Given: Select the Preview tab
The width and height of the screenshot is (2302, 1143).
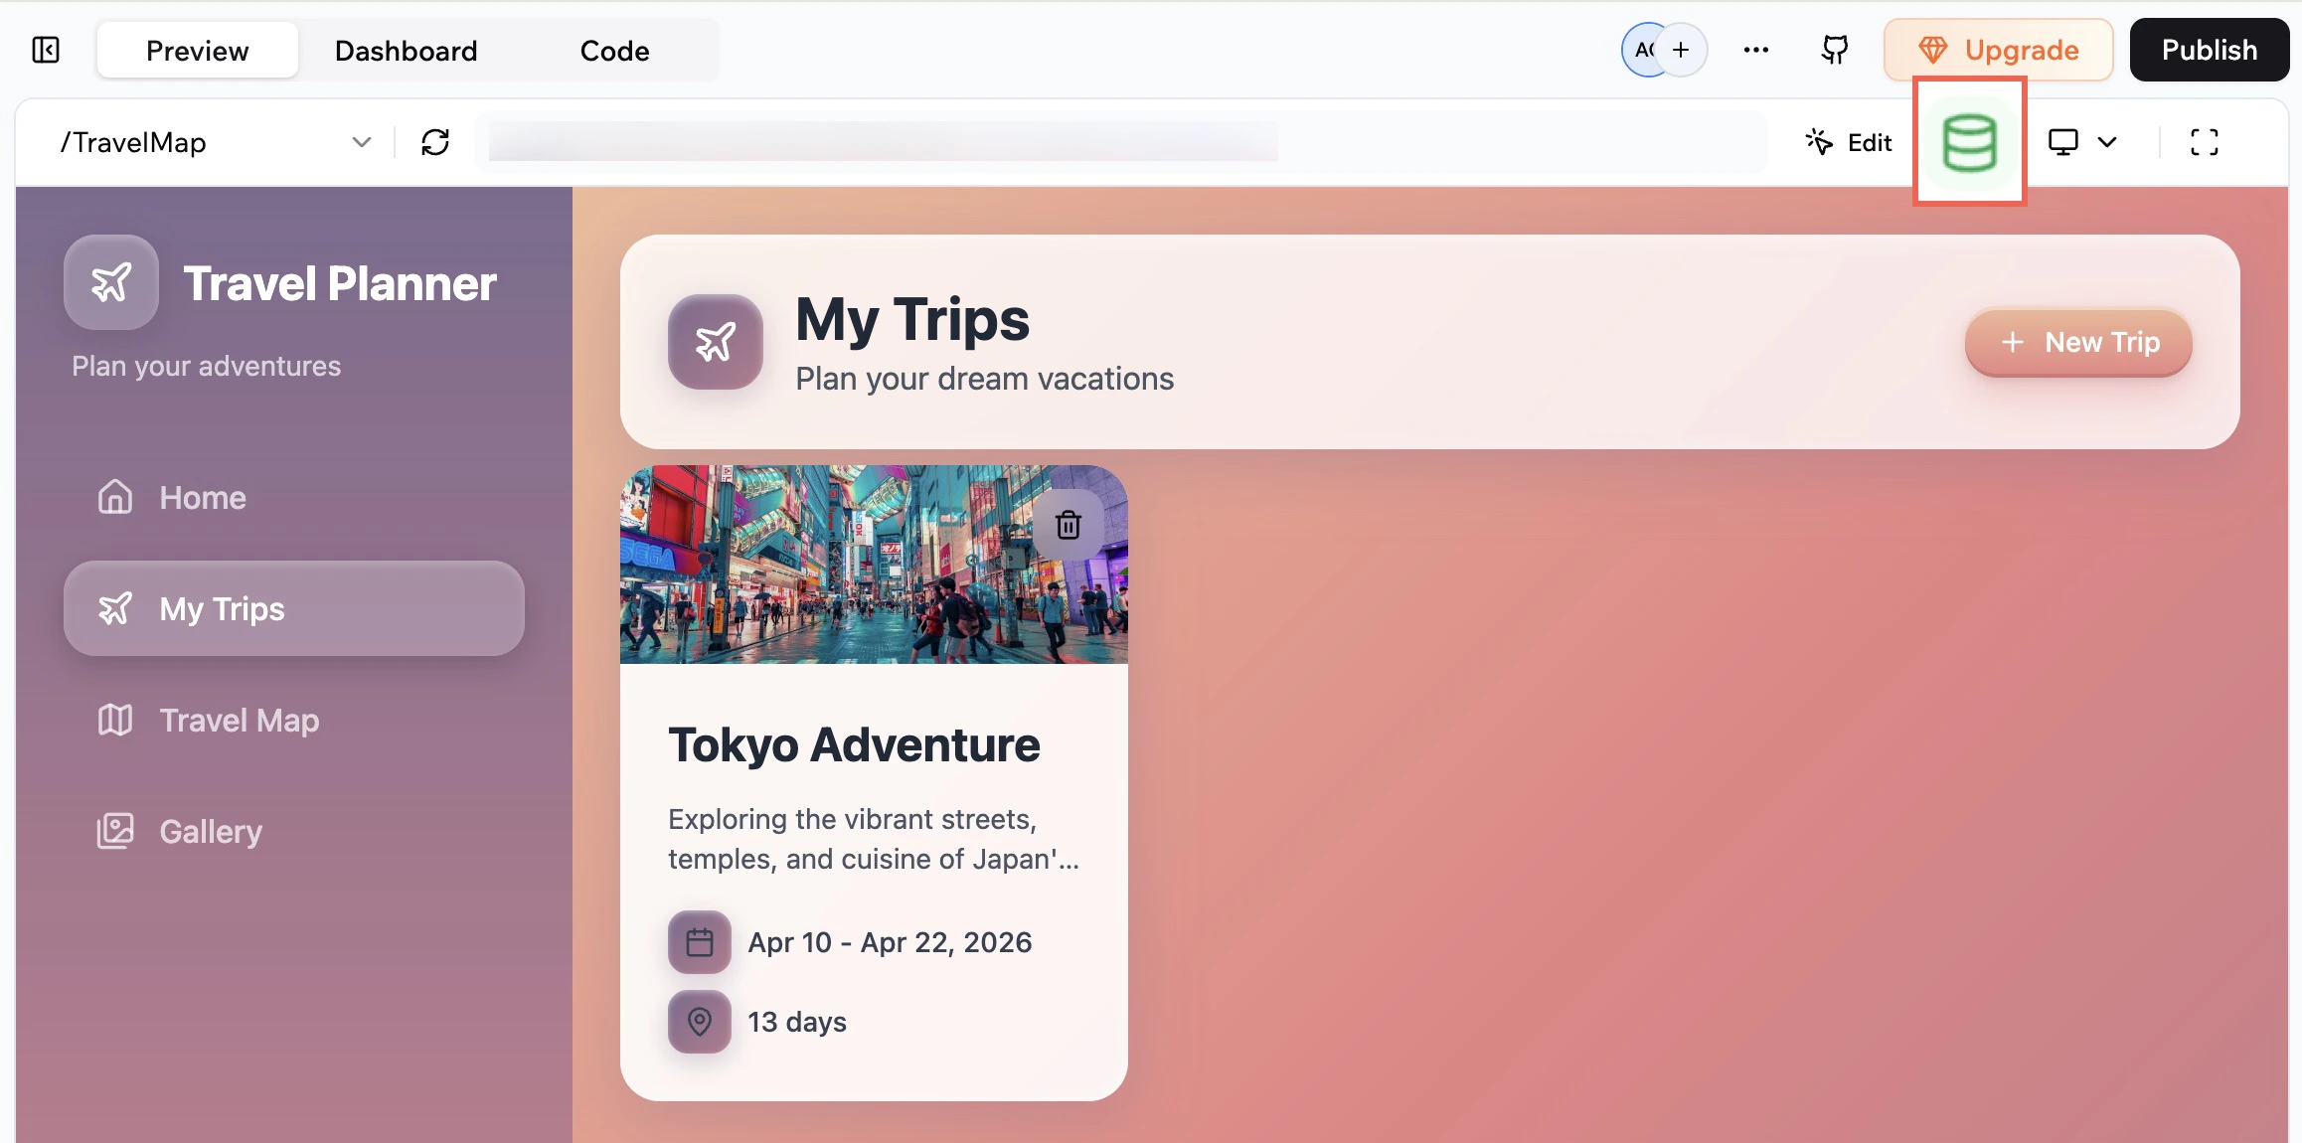Looking at the screenshot, I should click(x=196, y=50).
